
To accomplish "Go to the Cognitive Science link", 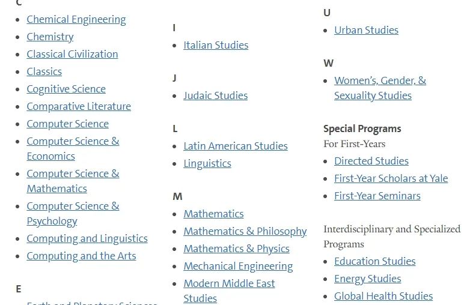I will pos(66,89).
